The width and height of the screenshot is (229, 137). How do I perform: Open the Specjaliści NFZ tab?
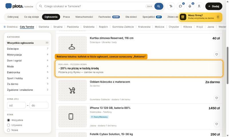pos(152,17)
